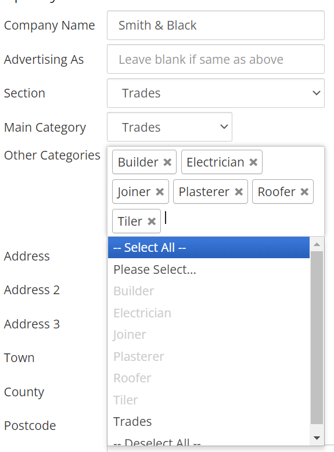Click the Other Categories text entry area
Viewport: 334px width, 452px height.
pyautogui.click(x=242, y=221)
